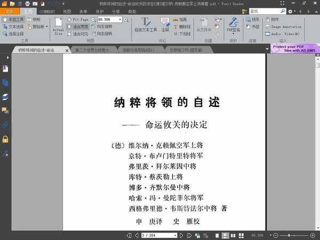Collapse the ribbon with the up chevron
The image size is (320, 240).
pos(316,12)
